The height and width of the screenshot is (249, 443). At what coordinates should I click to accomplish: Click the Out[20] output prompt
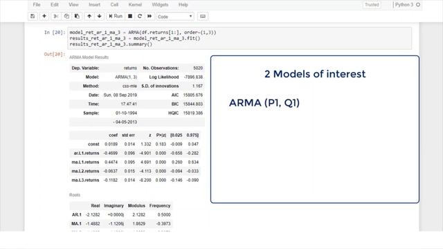(x=55, y=54)
